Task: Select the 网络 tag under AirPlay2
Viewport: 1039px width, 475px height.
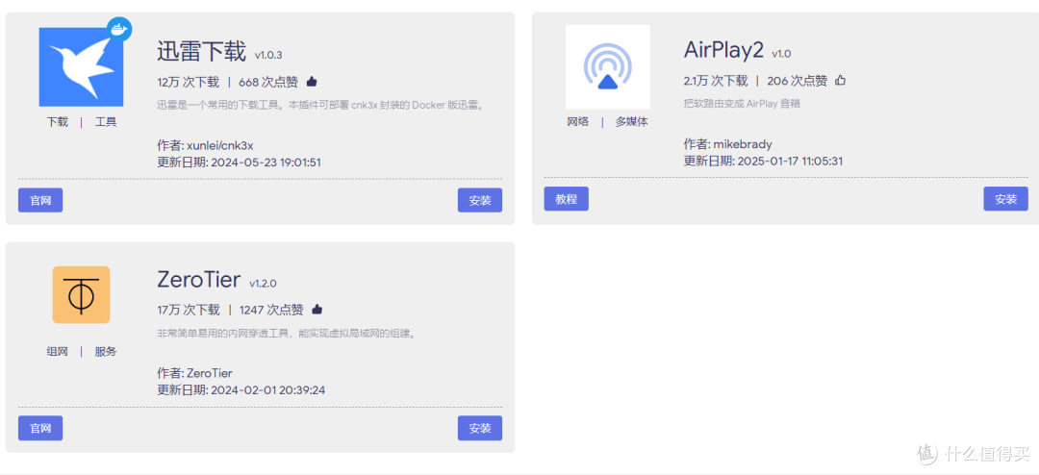Action: (x=578, y=122)
